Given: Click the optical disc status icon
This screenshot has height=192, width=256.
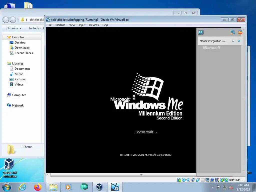Looking at the screenshot, I should 183,180.
